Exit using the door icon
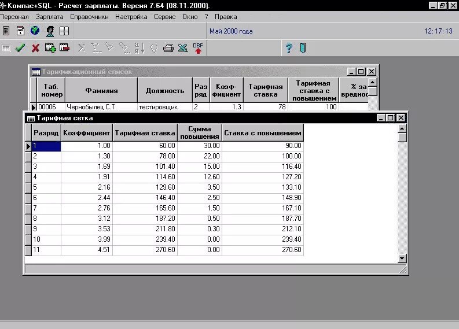 303,48
